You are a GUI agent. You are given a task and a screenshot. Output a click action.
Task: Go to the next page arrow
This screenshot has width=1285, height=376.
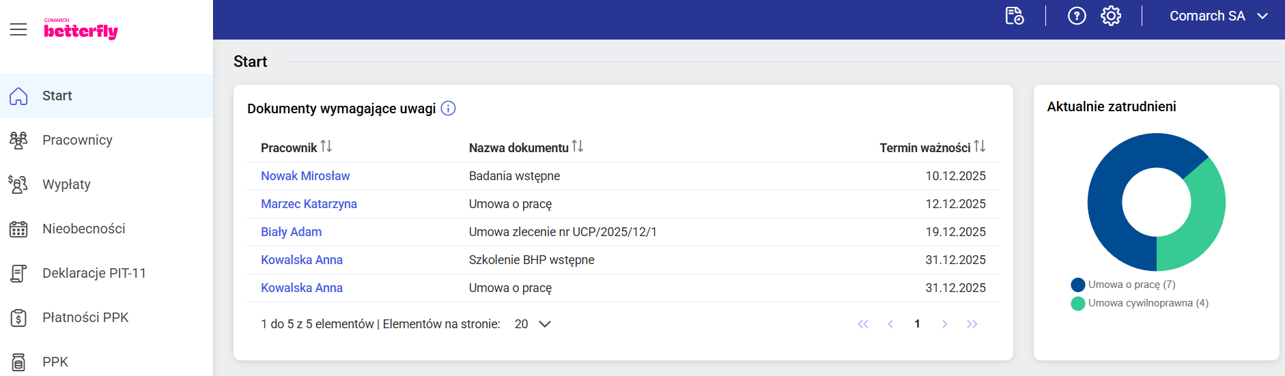click(x=944, y=324)
